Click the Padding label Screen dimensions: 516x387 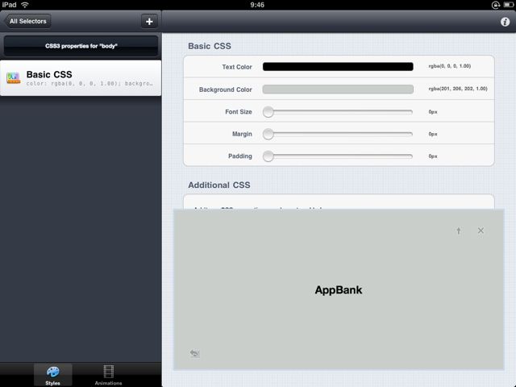coord(240,156)
